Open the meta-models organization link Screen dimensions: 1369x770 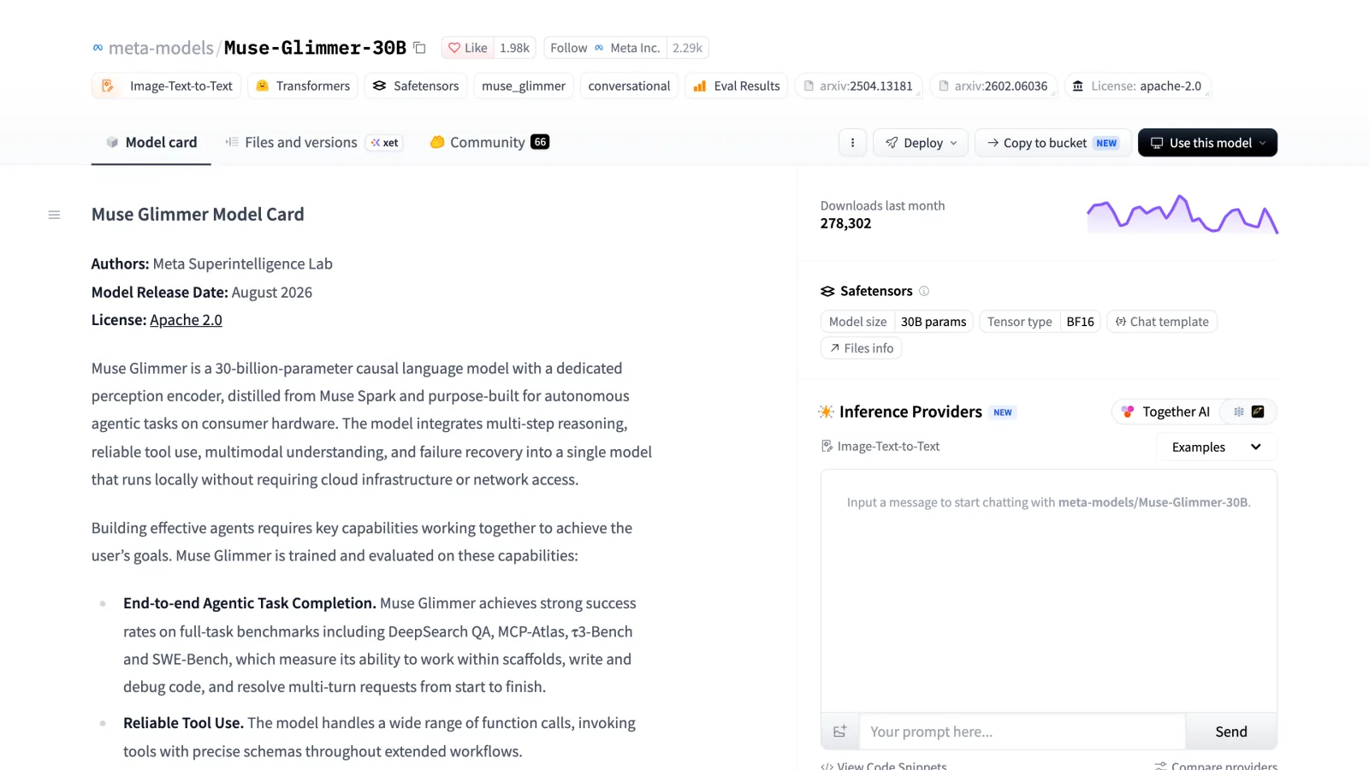[x=161, y=48]
